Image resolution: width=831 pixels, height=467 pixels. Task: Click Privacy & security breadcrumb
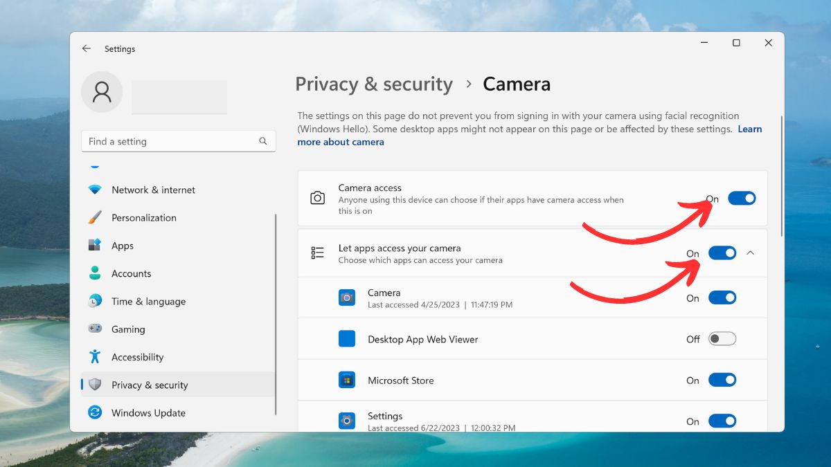click(x=374, y=84)
